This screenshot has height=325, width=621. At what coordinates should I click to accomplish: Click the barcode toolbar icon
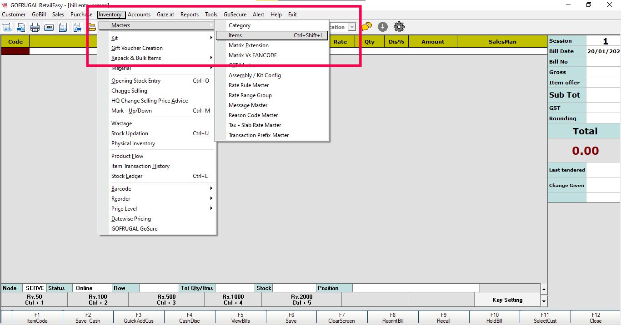(49, 27)
